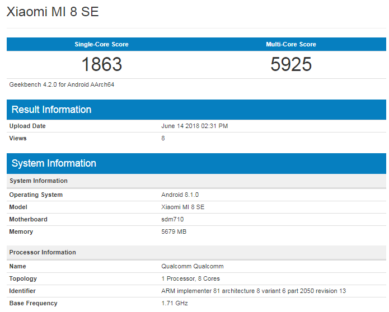
Task: Click the Memory value 5679 MB
Action: click(x=174, y=231)
